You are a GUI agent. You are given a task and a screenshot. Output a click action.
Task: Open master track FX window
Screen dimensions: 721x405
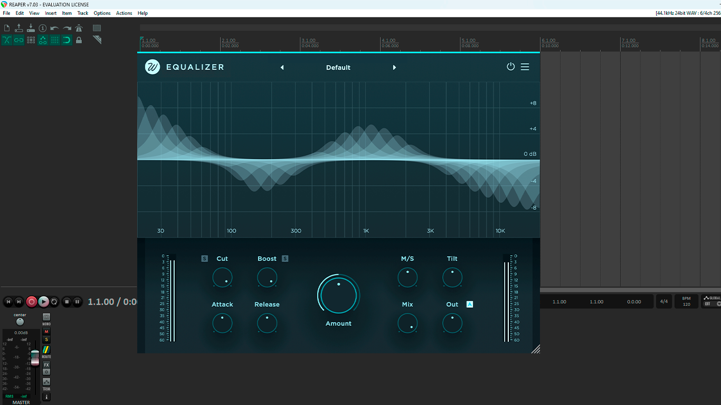pos(46,365)
